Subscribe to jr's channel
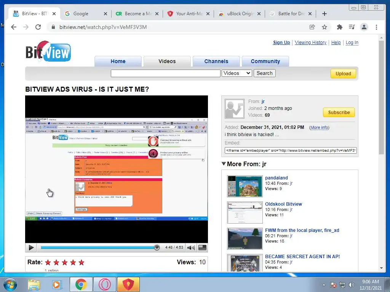This screenshot has width=390, height=292. pos(339,112)
